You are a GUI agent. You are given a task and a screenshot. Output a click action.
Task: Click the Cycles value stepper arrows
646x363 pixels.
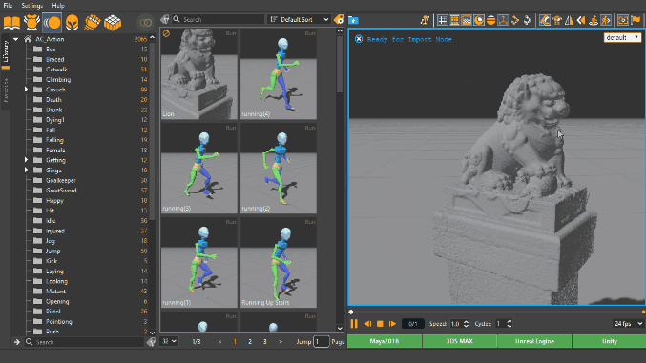510,324
